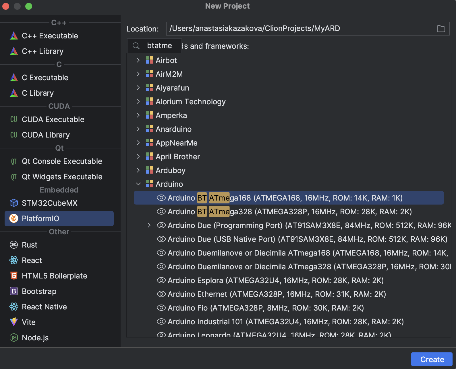Viewport: 456px width, 369px height.
Task: Click the C Executable icon
Action: point(14,78)
